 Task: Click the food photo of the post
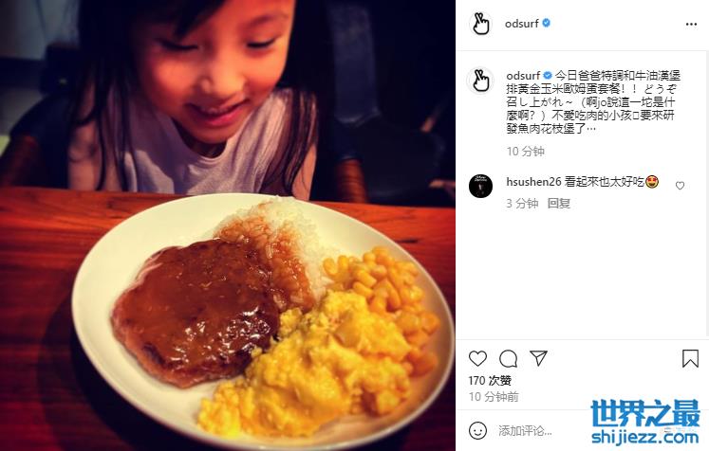click(x=228, y=225)
